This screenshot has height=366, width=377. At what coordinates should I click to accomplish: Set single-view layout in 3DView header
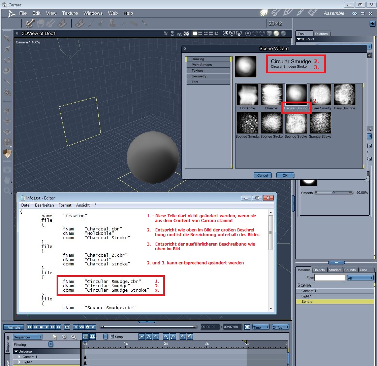click(x=195, y=33)
